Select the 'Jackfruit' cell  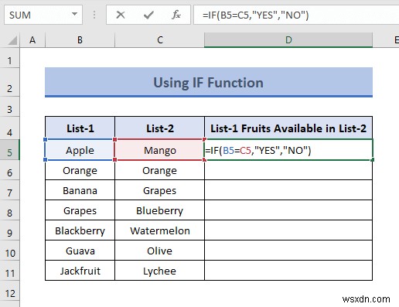pyautogui.click(x=80, y=271)
